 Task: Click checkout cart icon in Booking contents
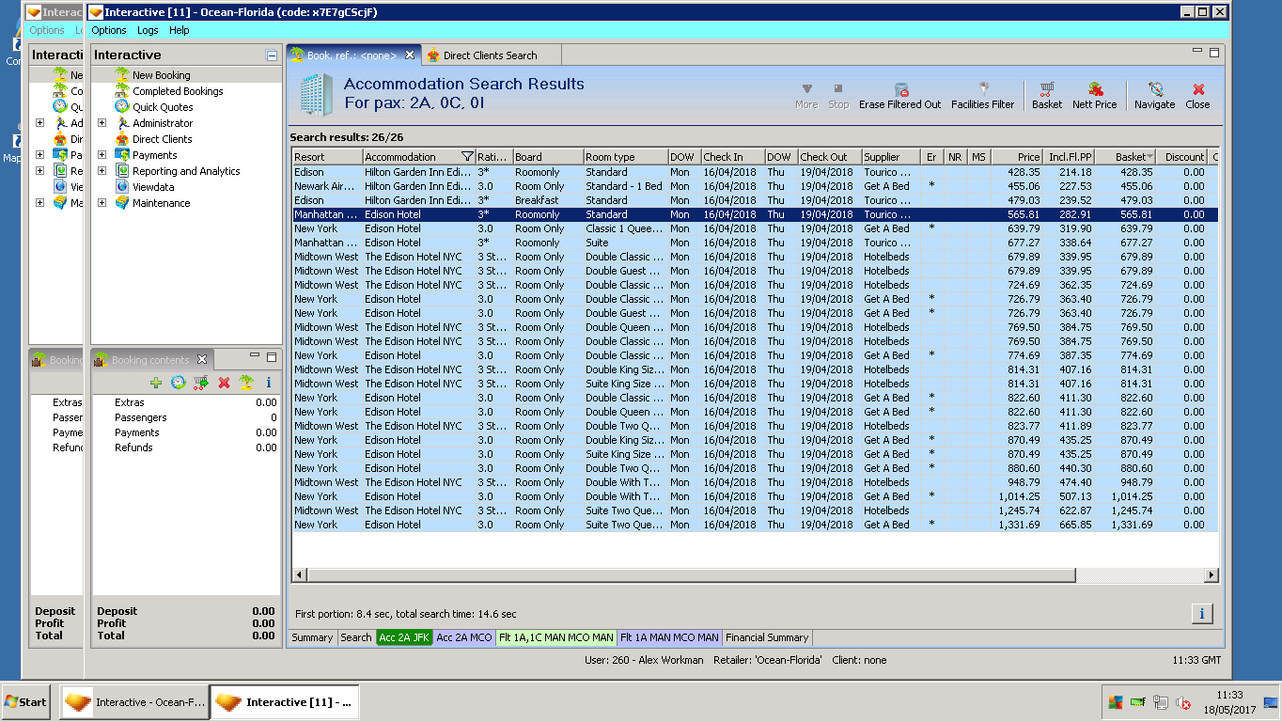[200, 383]
